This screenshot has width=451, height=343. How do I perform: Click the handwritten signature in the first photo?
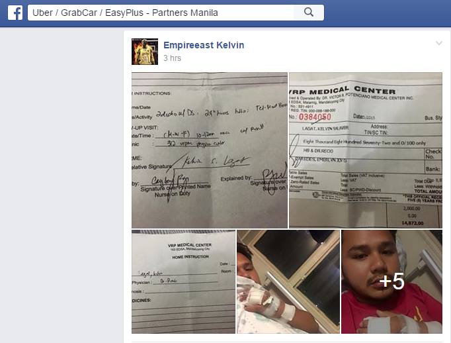216,162
